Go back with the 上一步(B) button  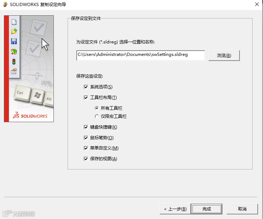175,209
